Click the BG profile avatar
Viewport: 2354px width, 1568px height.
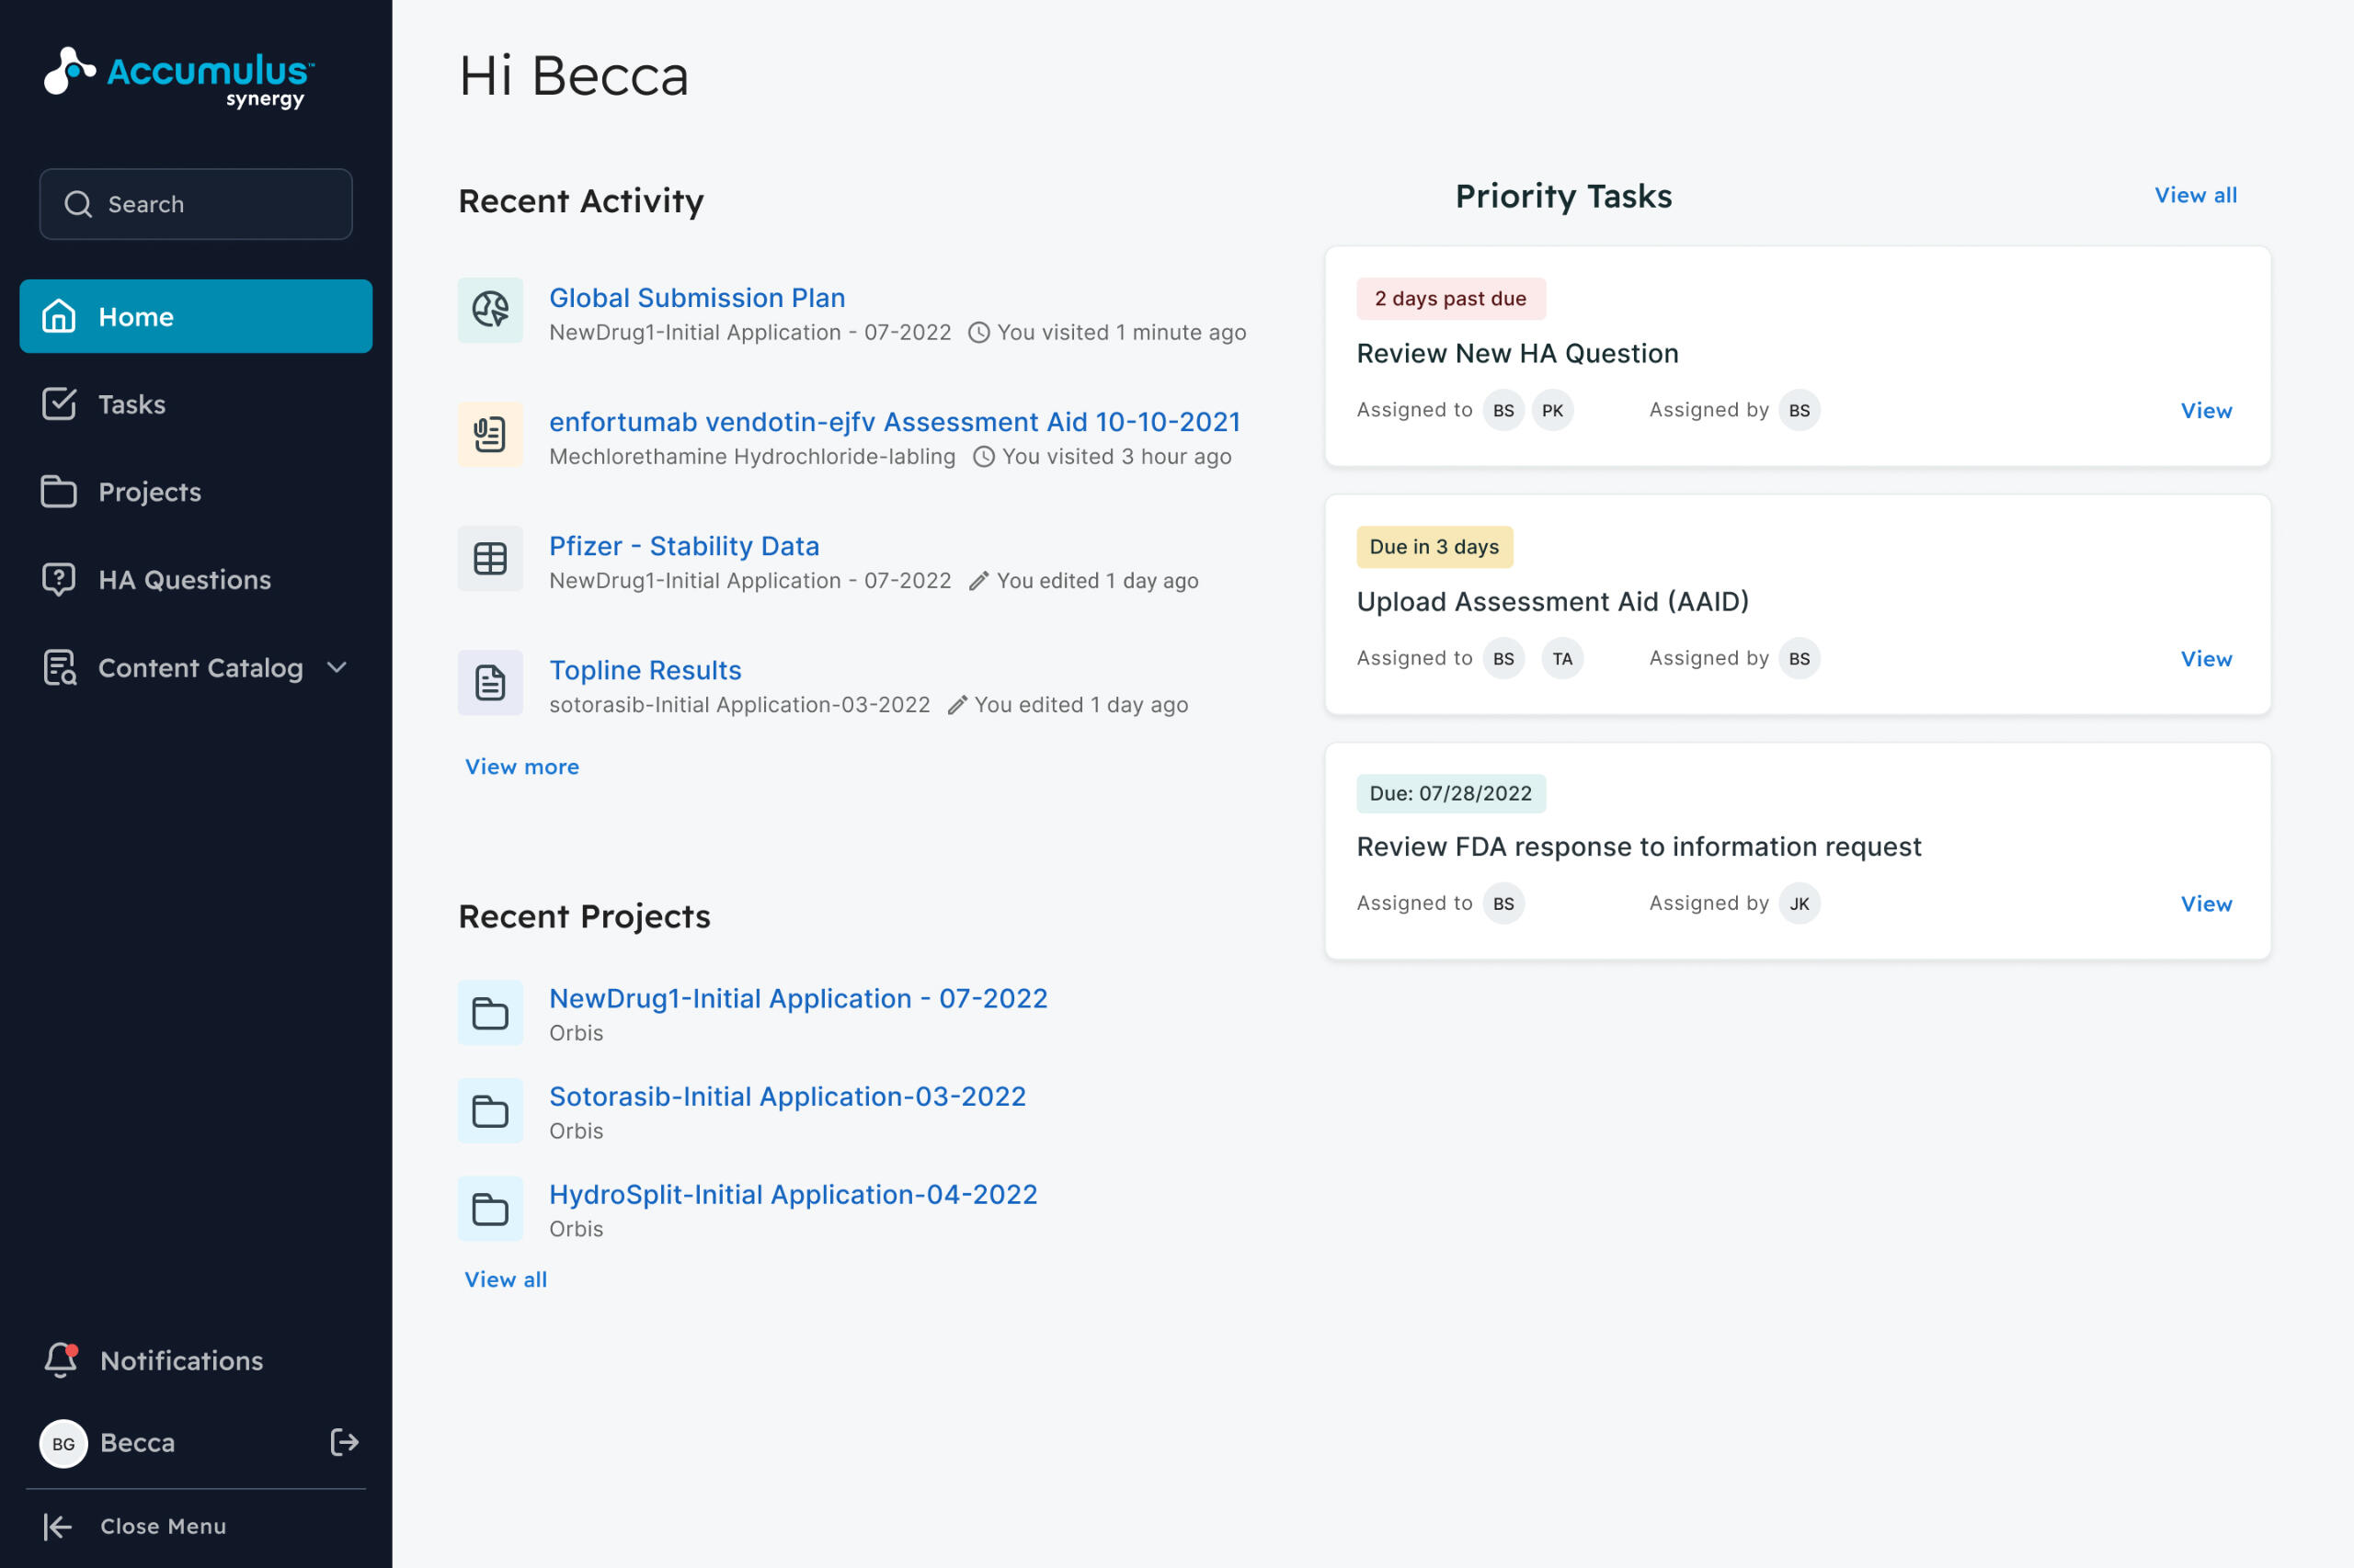pos(63,1443)
